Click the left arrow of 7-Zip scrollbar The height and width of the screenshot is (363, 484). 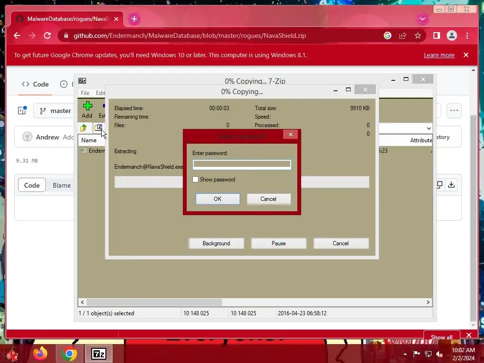click(82, 302)
